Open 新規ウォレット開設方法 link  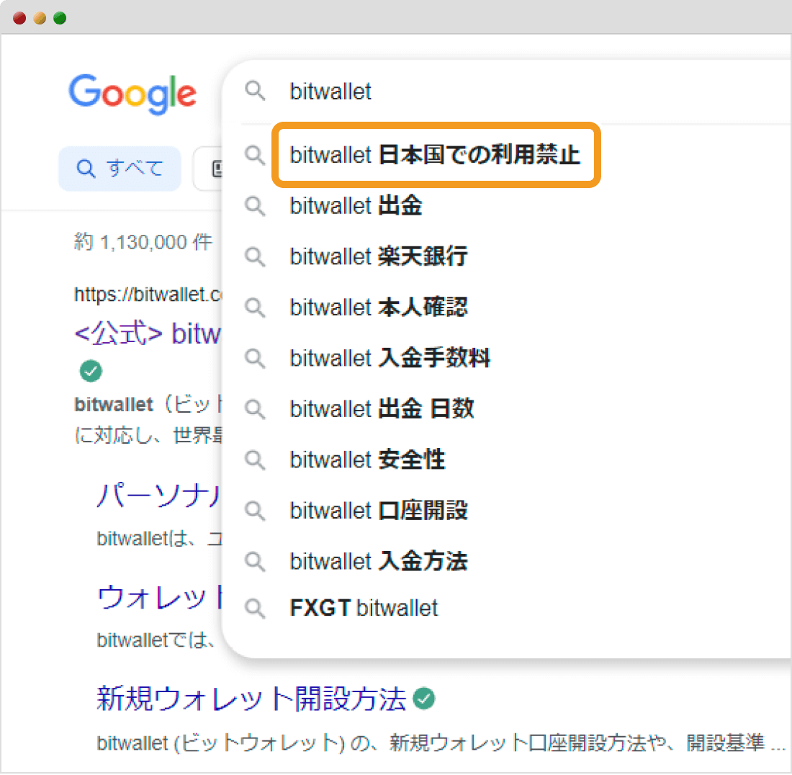coord(251,699)
